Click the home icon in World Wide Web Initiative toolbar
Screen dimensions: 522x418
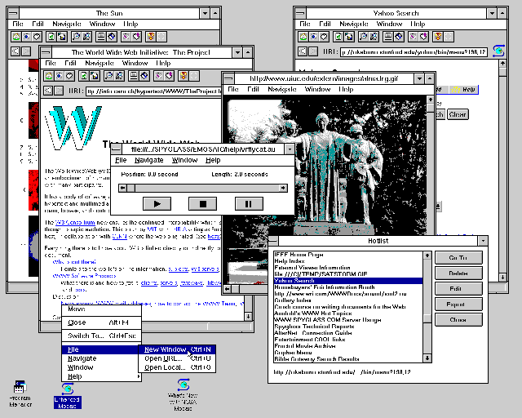(x=49, y=76)
